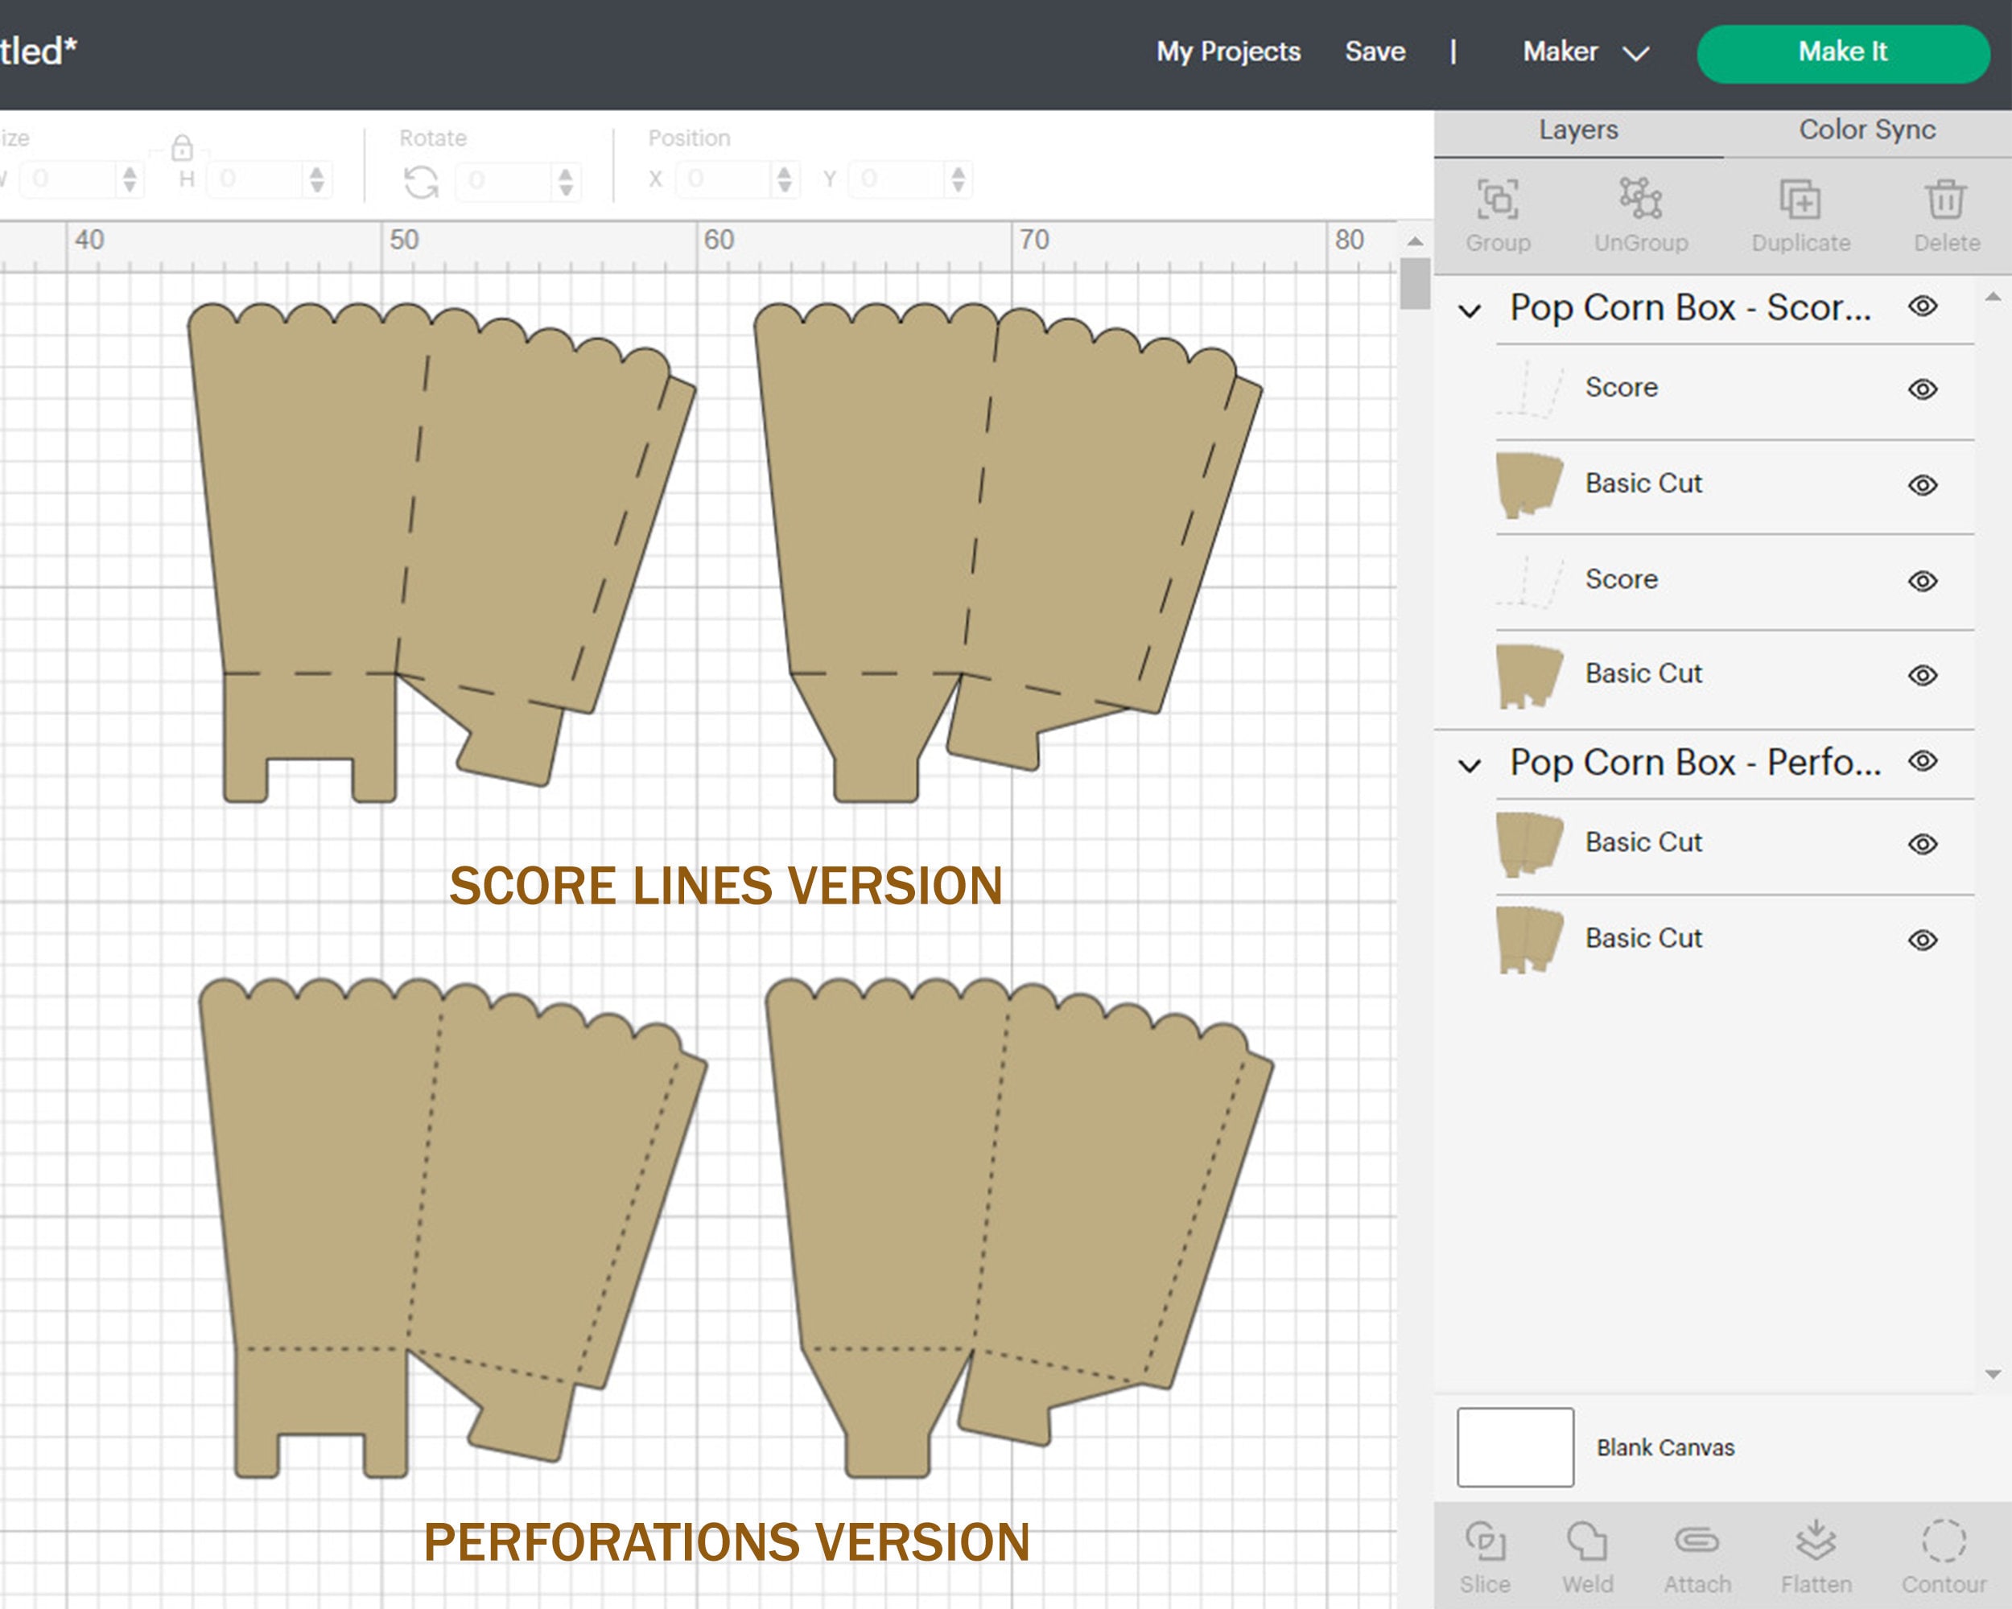Click Save to save the project

1375,52
